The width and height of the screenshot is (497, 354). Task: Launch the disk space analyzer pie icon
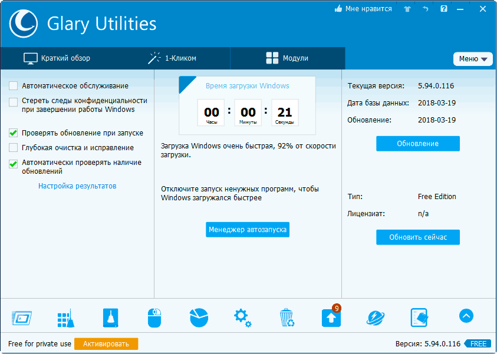click(x=199, y=318)
